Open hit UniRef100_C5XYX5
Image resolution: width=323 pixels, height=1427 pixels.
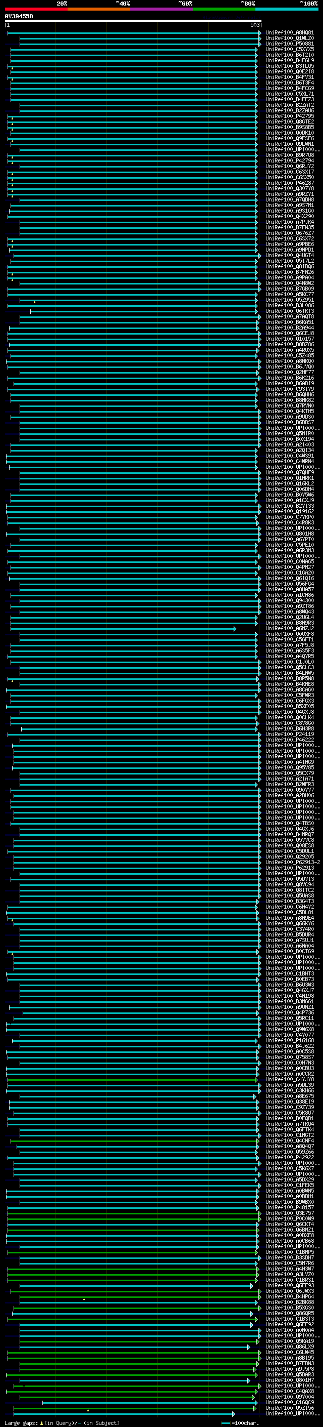click(x=290, y=49)
